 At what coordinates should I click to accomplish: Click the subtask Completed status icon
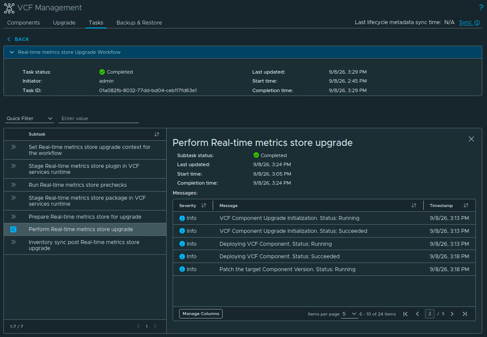256,155
